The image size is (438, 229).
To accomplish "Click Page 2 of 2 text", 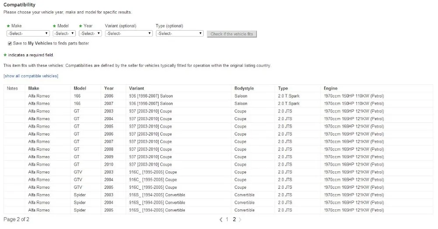I will pos(16,219).
